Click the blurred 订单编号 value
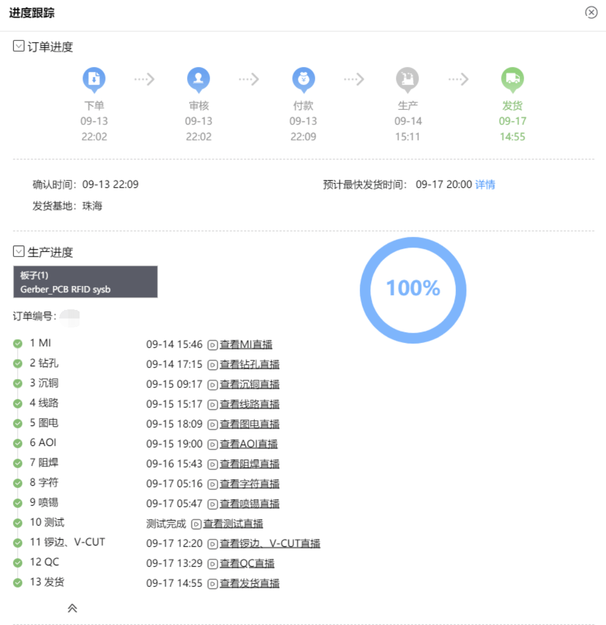Screen dimensions: 606x625 pos(70,318)
